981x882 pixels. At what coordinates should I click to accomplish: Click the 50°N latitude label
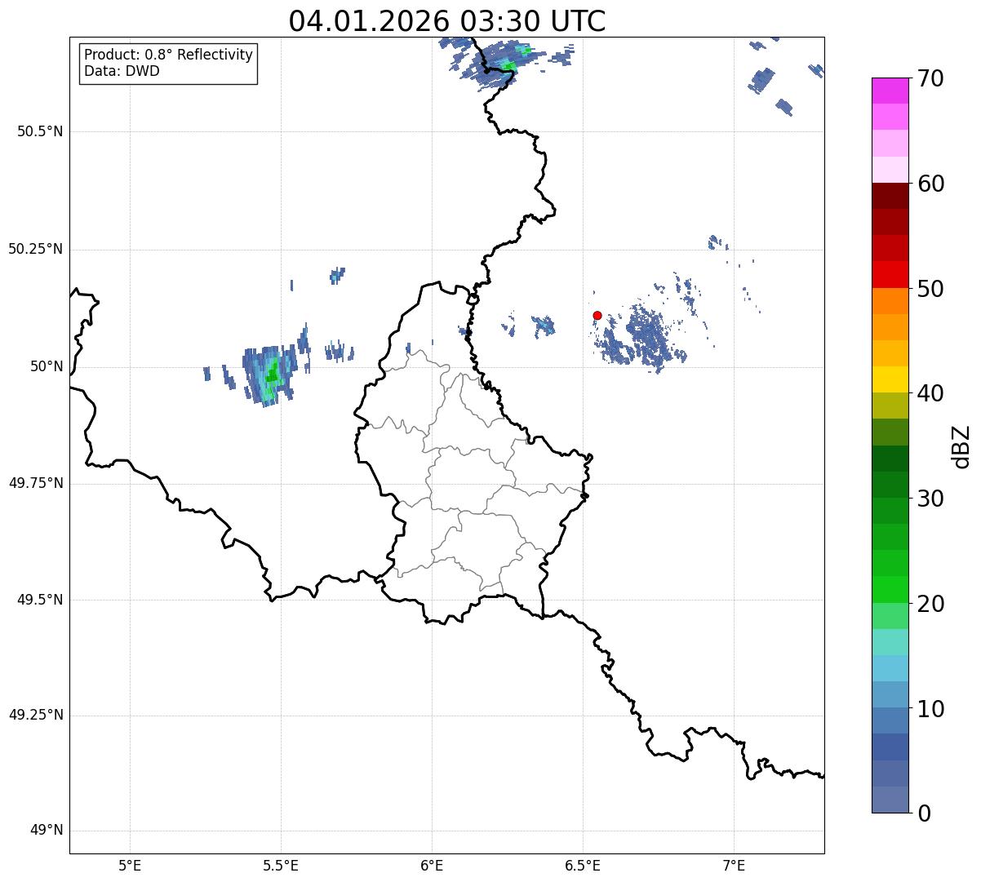pos(47,366)
